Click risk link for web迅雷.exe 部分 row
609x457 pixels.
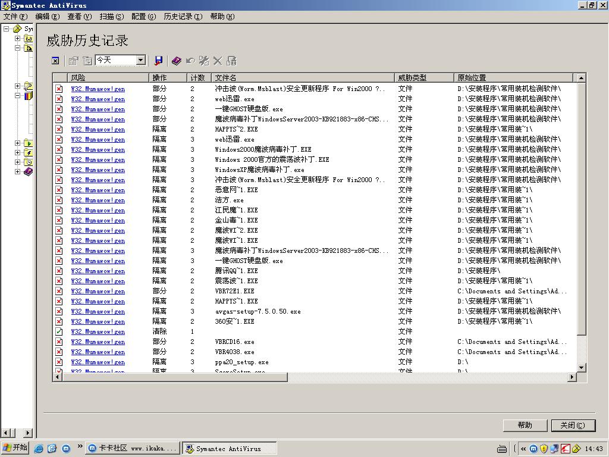(98, 99)
